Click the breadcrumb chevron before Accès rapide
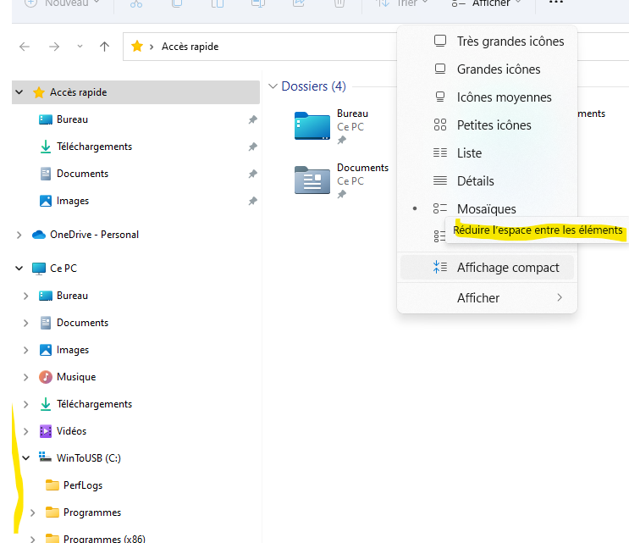 tap(152, 47)
